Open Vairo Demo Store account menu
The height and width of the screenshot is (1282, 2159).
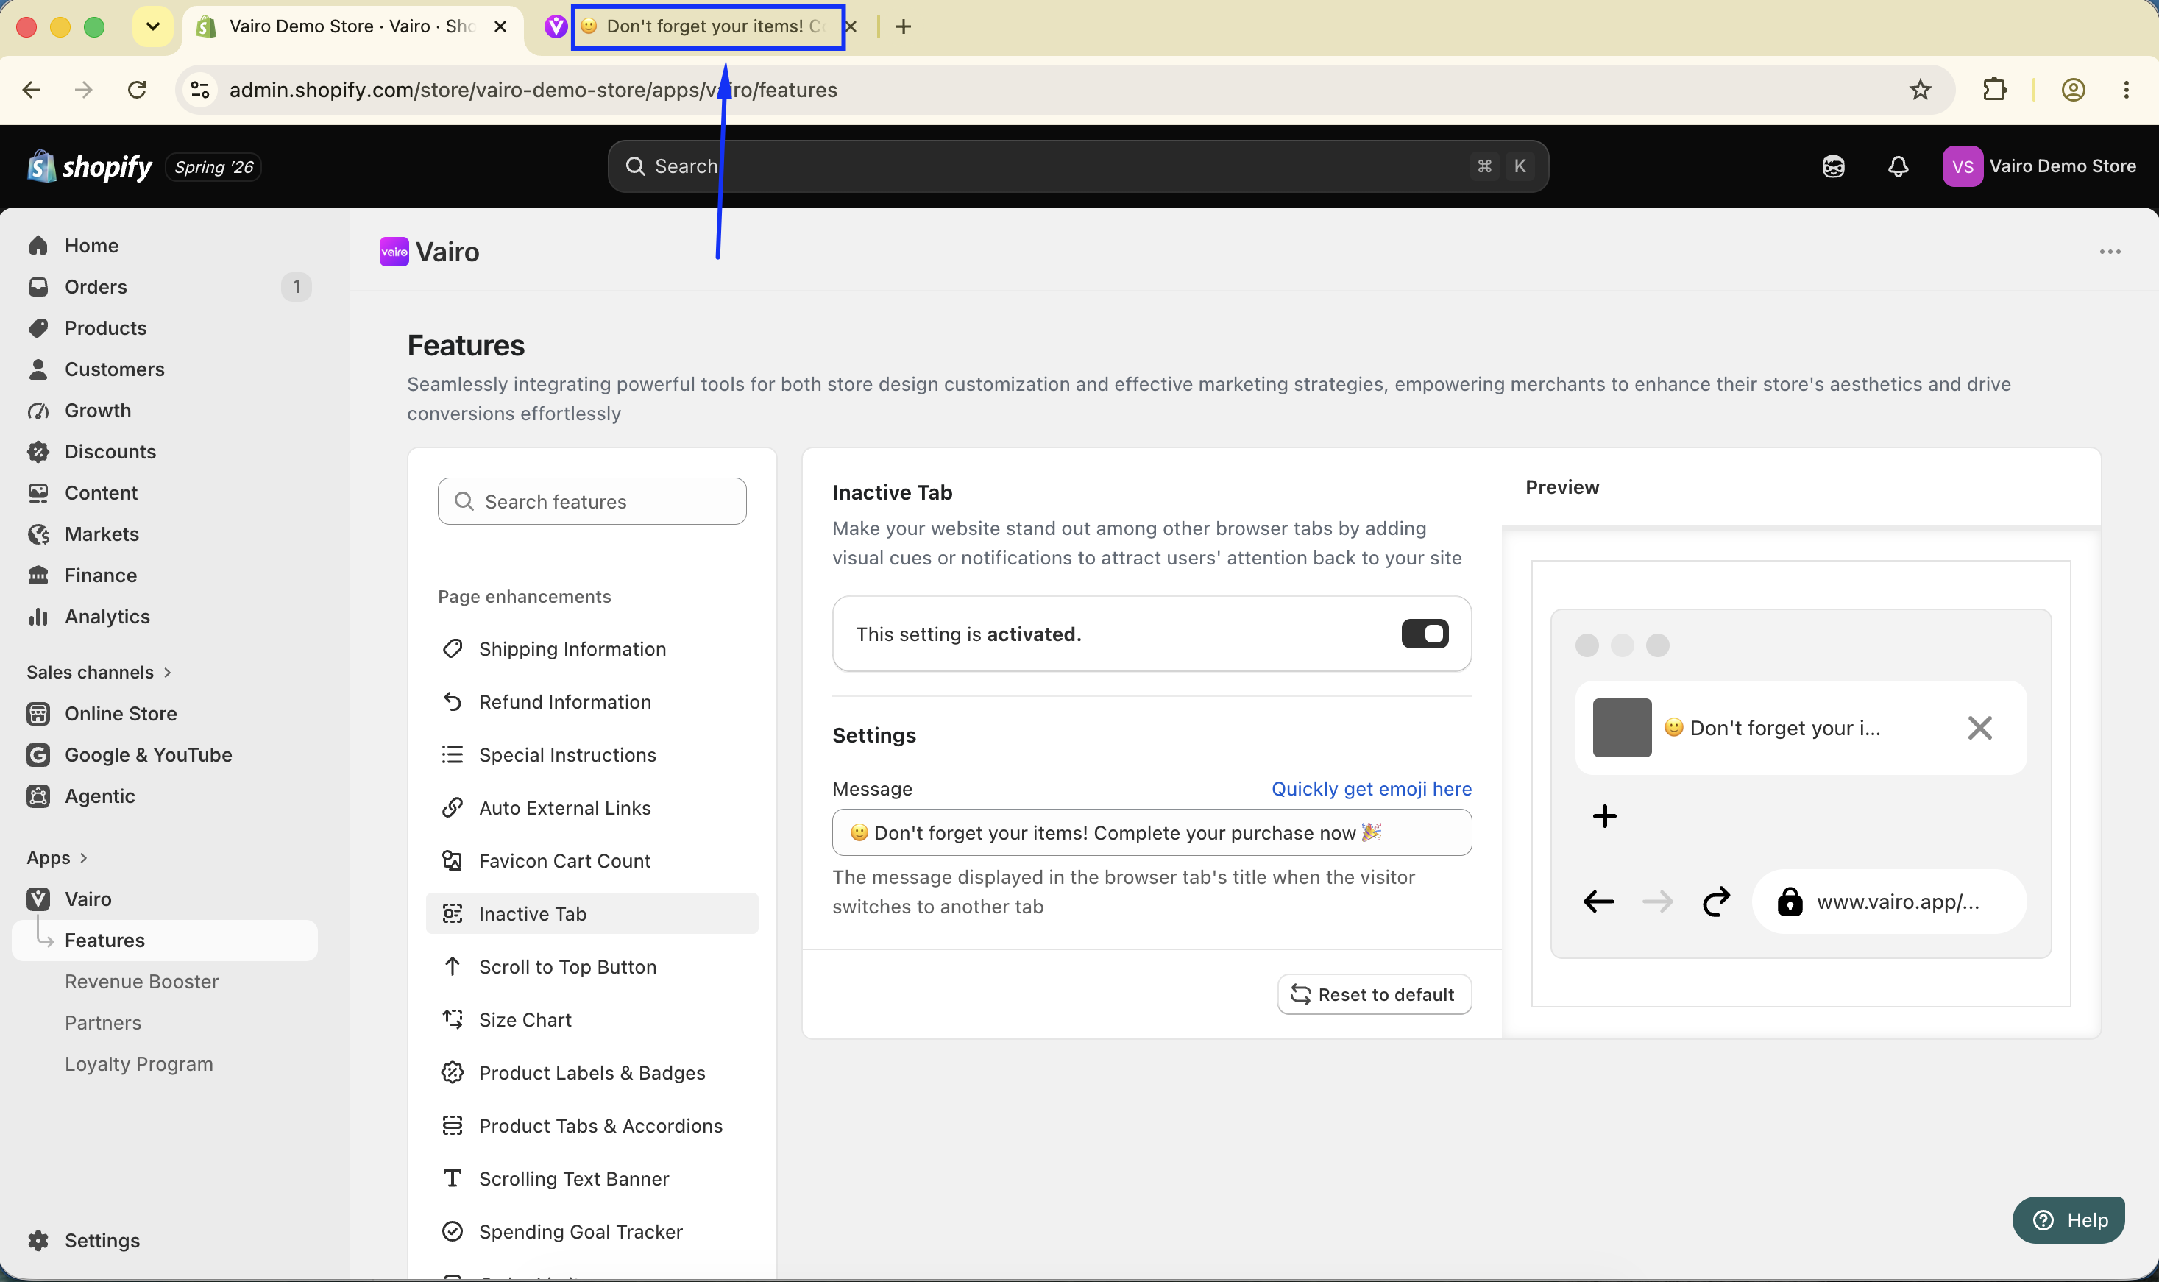pyautogui.click(x=2039, y=166)
